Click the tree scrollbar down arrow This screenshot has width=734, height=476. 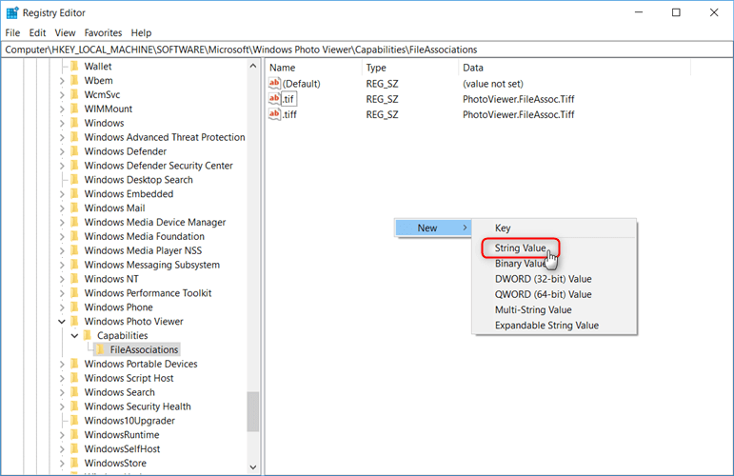click(253, 466)
